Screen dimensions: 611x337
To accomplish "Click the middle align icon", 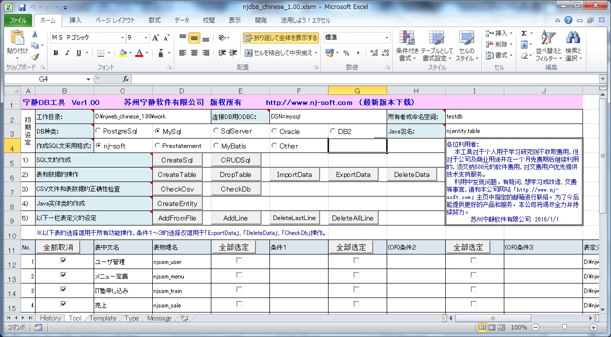I will coord(194,38).
